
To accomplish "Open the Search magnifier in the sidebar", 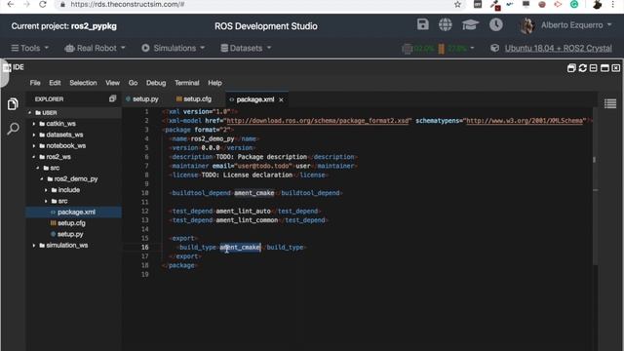I will [x=13, y=129].
